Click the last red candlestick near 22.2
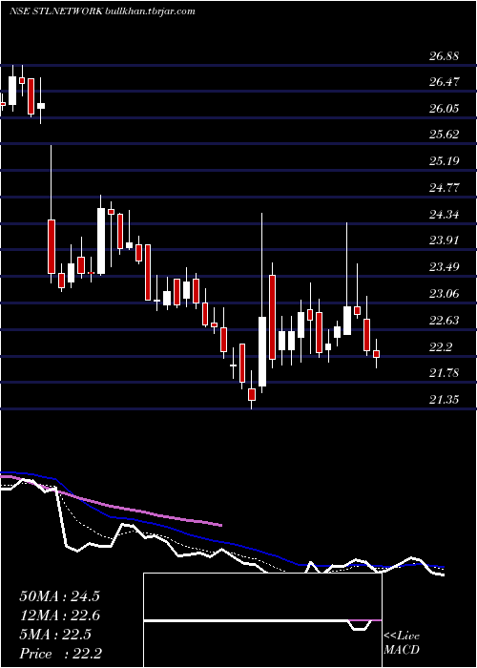 [376, 354]
